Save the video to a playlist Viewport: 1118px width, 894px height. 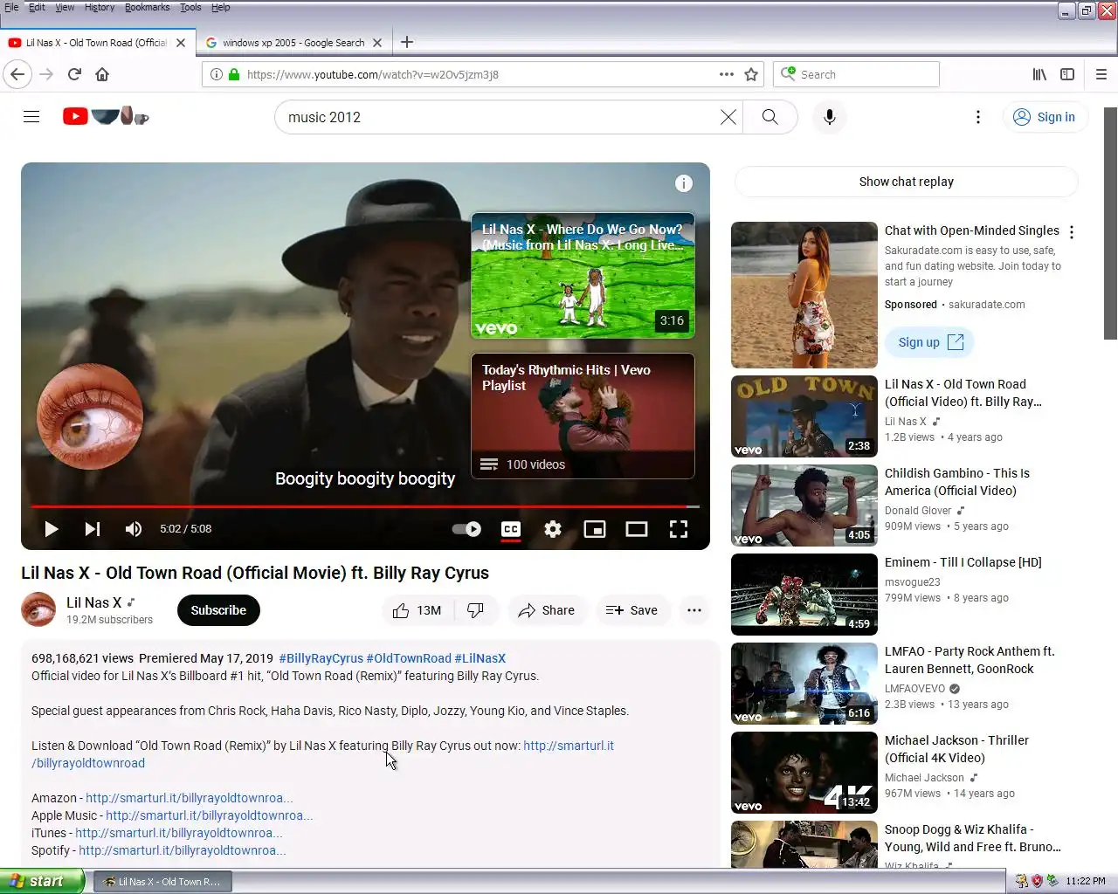pyautogui.click(x=632, y=610)
